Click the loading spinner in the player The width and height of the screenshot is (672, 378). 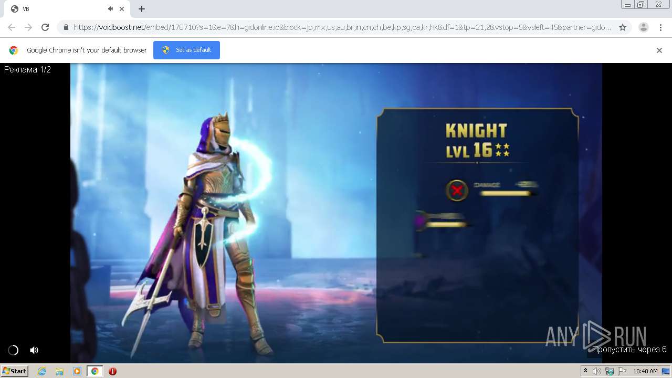(x=13, y=350)
